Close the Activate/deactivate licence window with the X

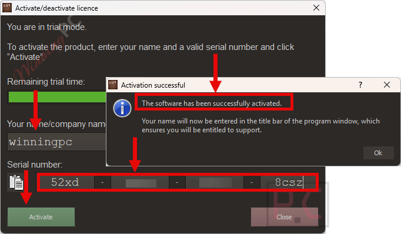point(316,8)
